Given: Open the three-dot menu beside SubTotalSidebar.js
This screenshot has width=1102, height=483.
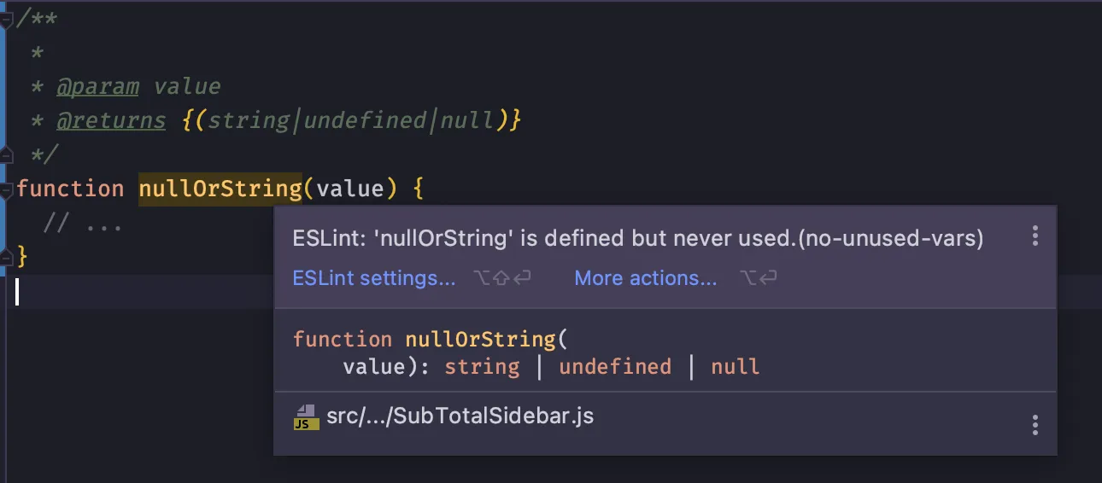Looking at the screenshot, I should pyautogui.click(x=1035, y=424).
